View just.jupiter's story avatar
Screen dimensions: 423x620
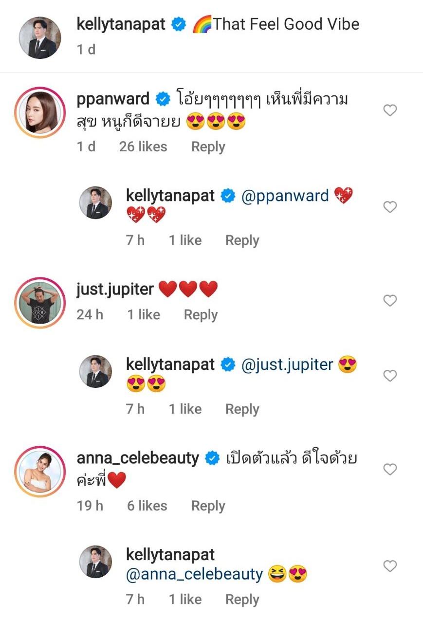tap(40, 303)
